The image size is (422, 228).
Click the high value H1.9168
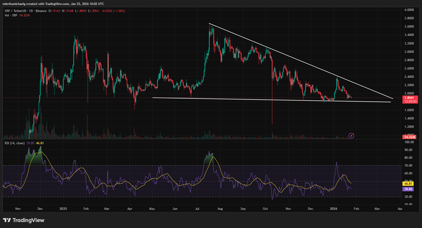(x=68, y=11)
